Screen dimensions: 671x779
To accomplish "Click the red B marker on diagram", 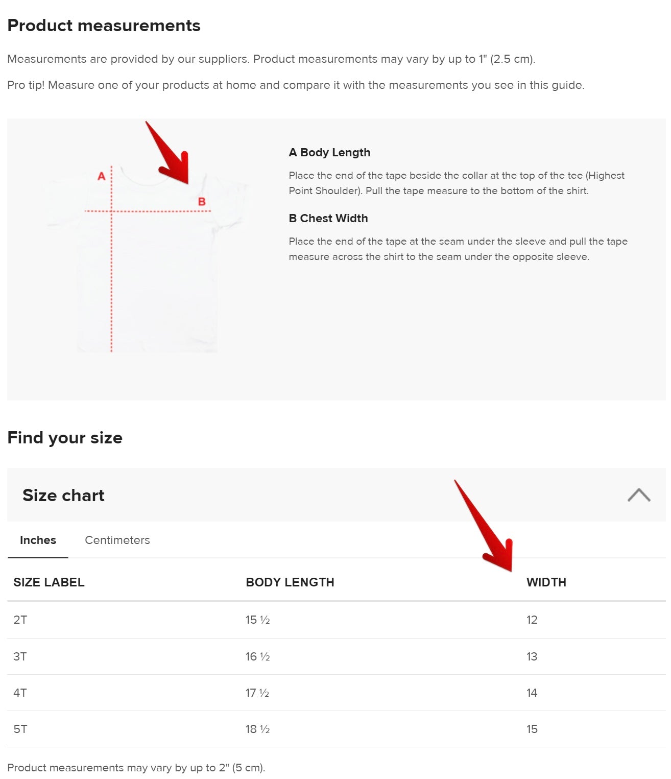I will 202,202.
